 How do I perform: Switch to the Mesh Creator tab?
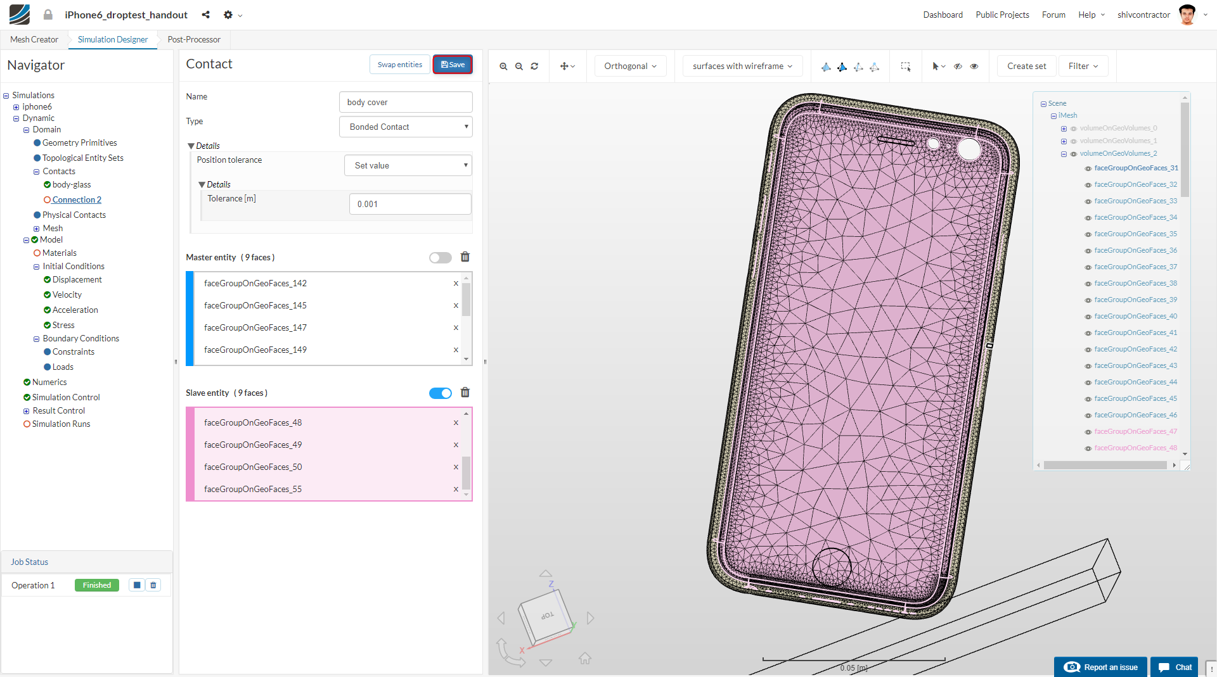click(x=34, y=39)
